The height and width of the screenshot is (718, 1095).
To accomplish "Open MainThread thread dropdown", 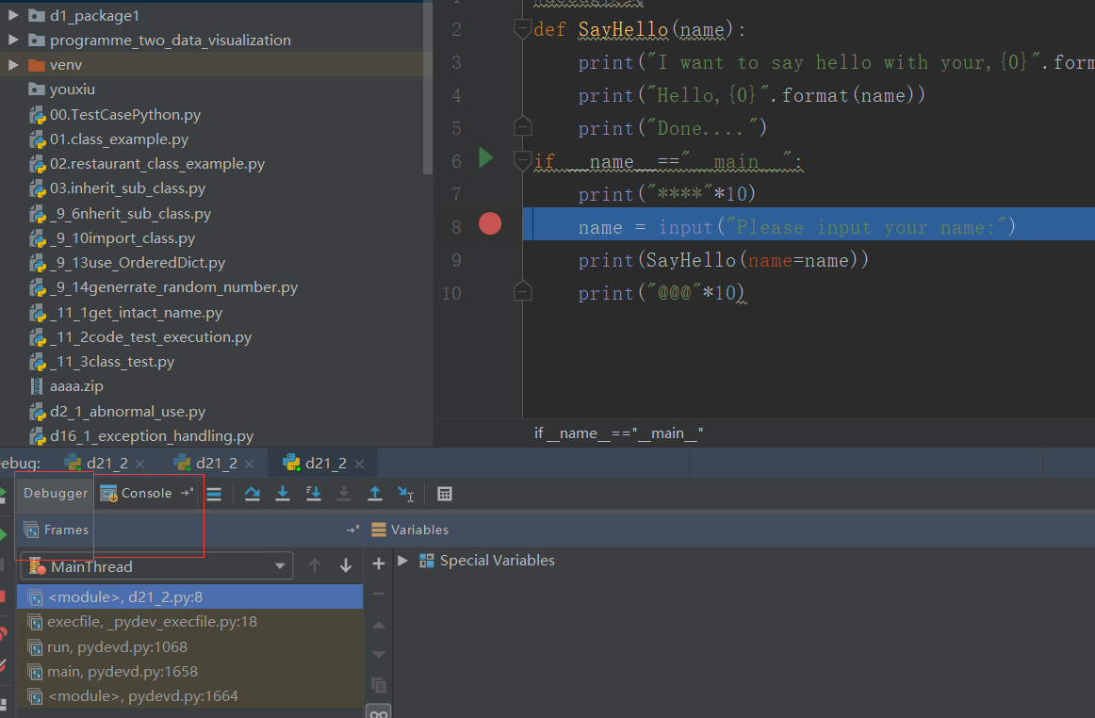I will coord(156,566).
